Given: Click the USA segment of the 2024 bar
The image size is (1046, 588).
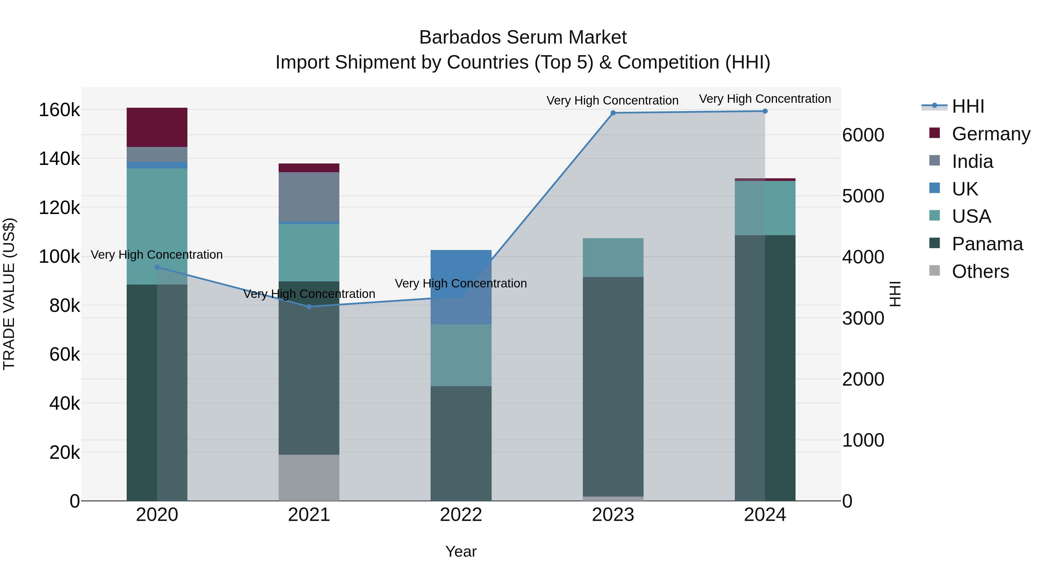Looking at the screenshot, I should click(x=765, y=208).
